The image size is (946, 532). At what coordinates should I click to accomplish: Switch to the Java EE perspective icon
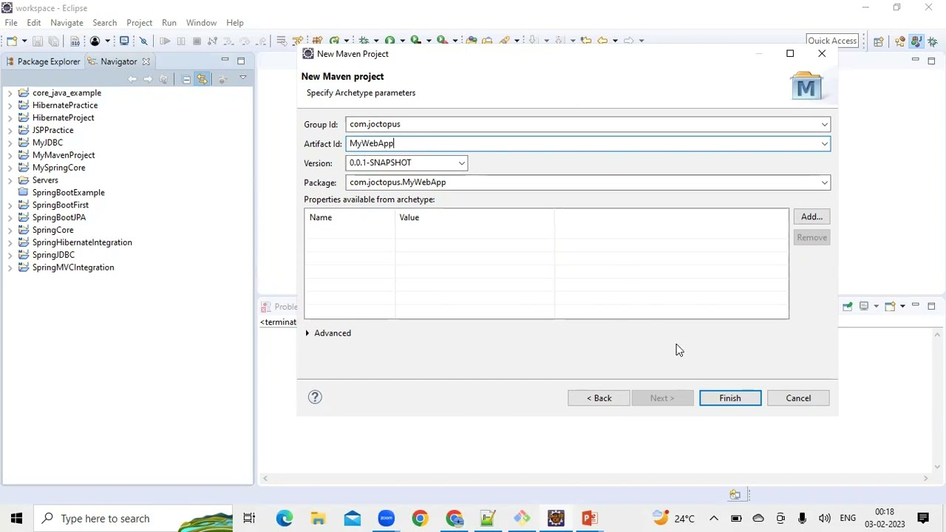[x=899, y=41]
